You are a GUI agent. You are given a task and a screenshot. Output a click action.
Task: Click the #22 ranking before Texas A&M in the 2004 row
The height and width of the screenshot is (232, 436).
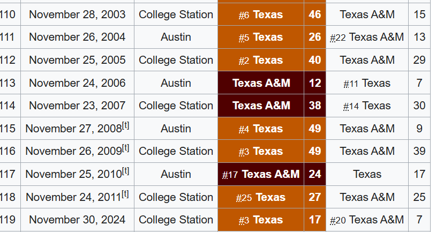point(338,38)
